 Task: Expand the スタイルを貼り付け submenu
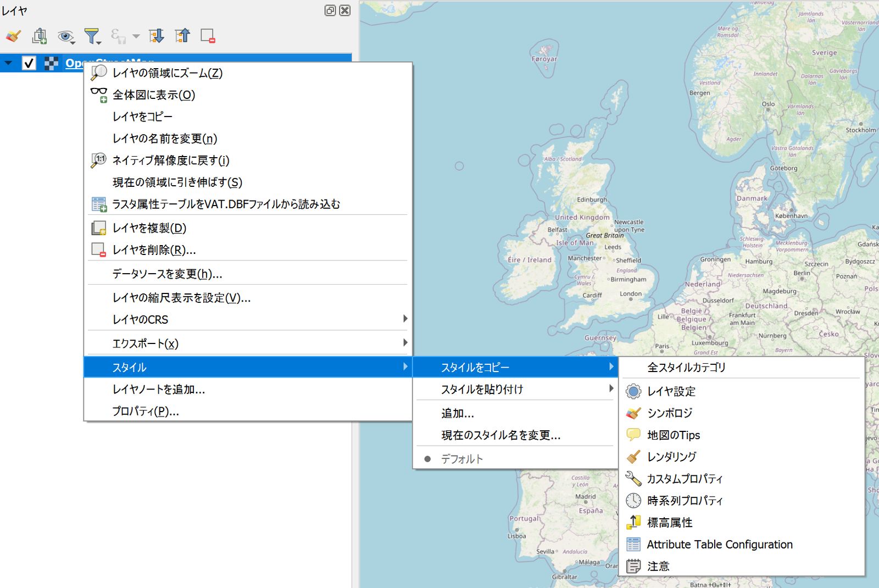click(x=515, y=389)
